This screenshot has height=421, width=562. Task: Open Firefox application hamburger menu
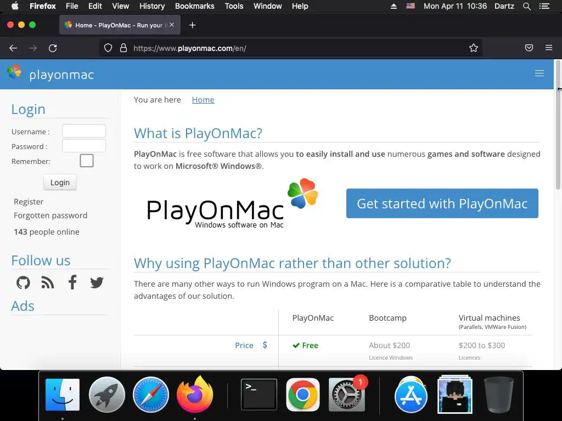pyautogui.click(x=549, y=48)
